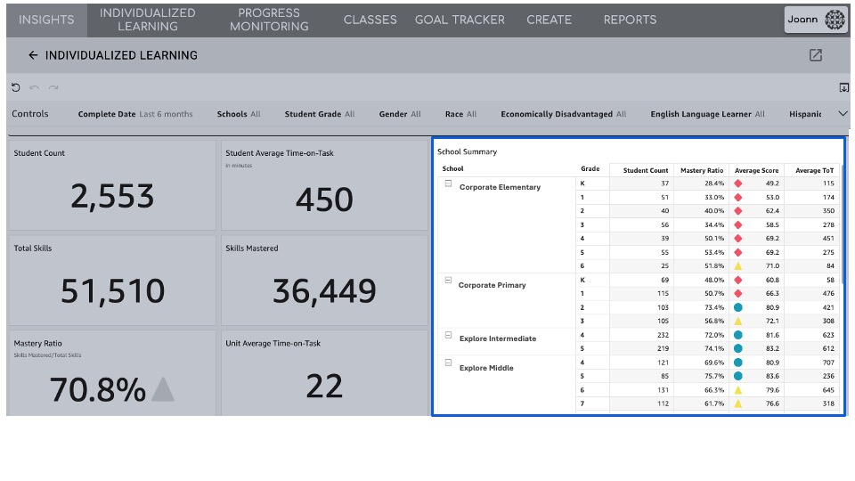Click red diamond in Corporate Elementary grade K row
This screenshot has width=855, height=481.
coord(737,183)
